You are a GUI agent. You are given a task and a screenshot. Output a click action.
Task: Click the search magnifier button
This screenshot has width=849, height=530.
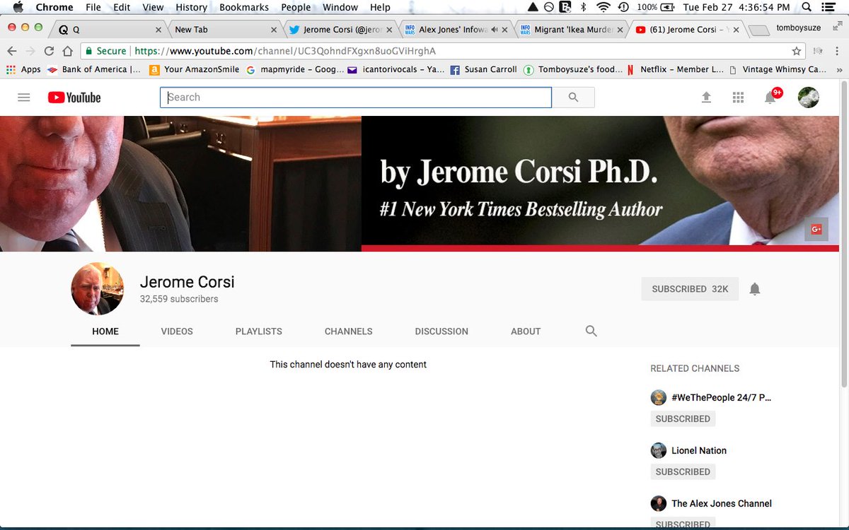(573, 98)
